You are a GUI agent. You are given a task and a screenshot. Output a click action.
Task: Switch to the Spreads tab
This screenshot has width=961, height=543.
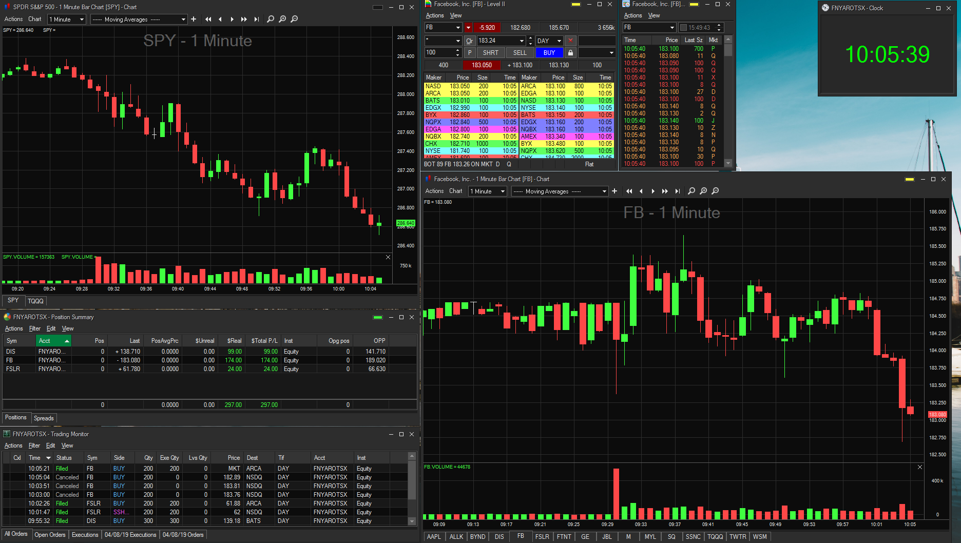[x=44, y=418]
